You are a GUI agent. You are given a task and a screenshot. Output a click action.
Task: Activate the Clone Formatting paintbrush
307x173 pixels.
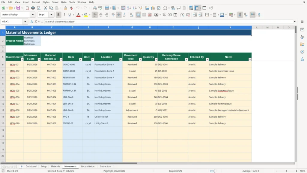(66, 8)
